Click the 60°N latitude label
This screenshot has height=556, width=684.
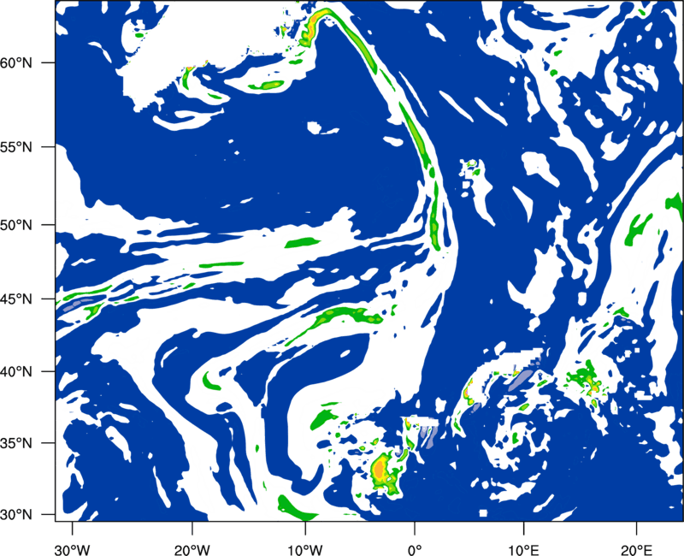[x=16, y=63]
